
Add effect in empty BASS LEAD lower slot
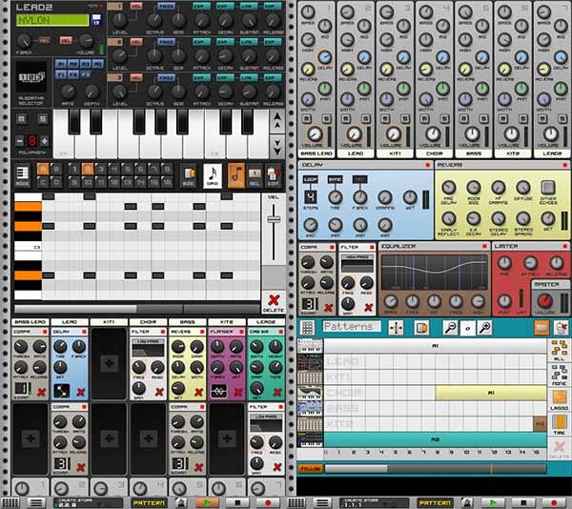[31, 438]
